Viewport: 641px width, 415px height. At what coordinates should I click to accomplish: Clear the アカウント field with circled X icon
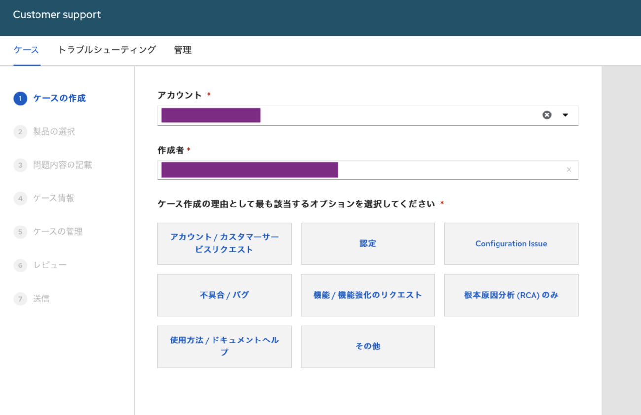click(547, 115)
